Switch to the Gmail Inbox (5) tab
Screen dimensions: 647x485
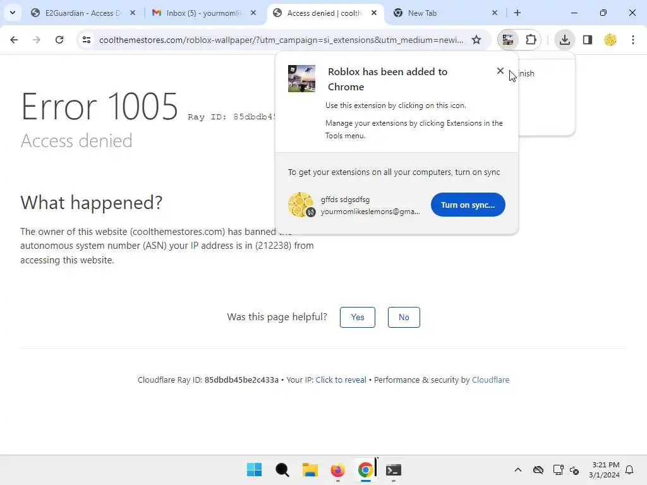[x=204, y=13]
